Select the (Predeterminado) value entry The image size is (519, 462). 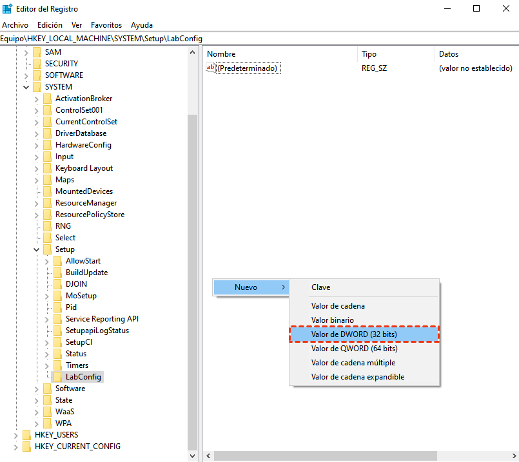246,68
